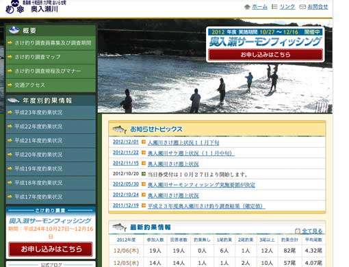349x267 pixels.
Task: Click the salmon icon beside 最新釣果情報
Action: tap(119, 227)
